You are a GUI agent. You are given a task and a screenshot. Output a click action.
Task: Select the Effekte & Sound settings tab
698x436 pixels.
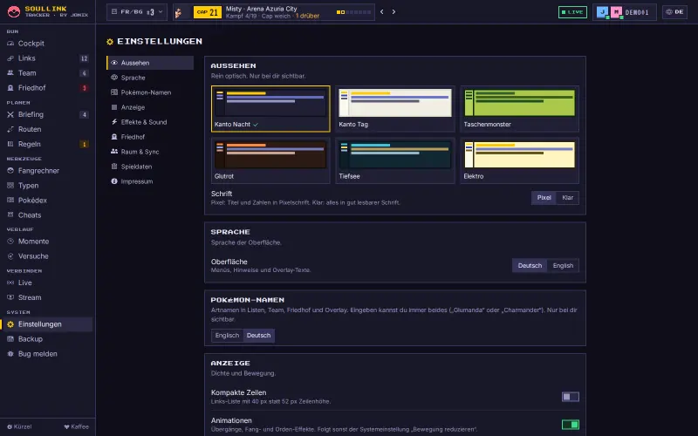150,122
